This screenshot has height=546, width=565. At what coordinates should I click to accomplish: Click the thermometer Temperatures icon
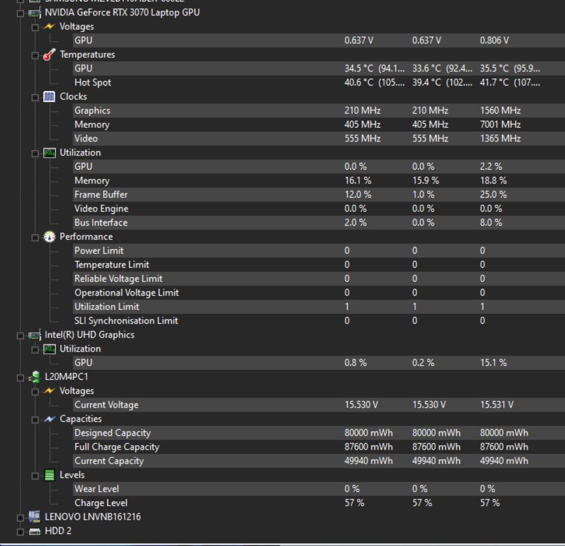[x=49, y=55]
